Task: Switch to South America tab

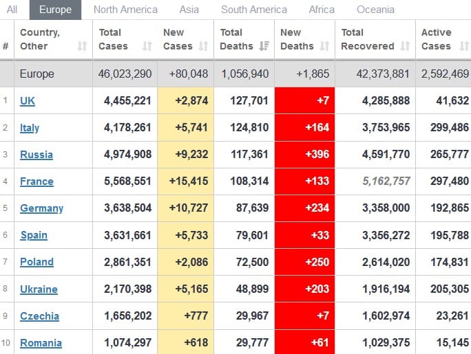Action: [x=254, y=10]
